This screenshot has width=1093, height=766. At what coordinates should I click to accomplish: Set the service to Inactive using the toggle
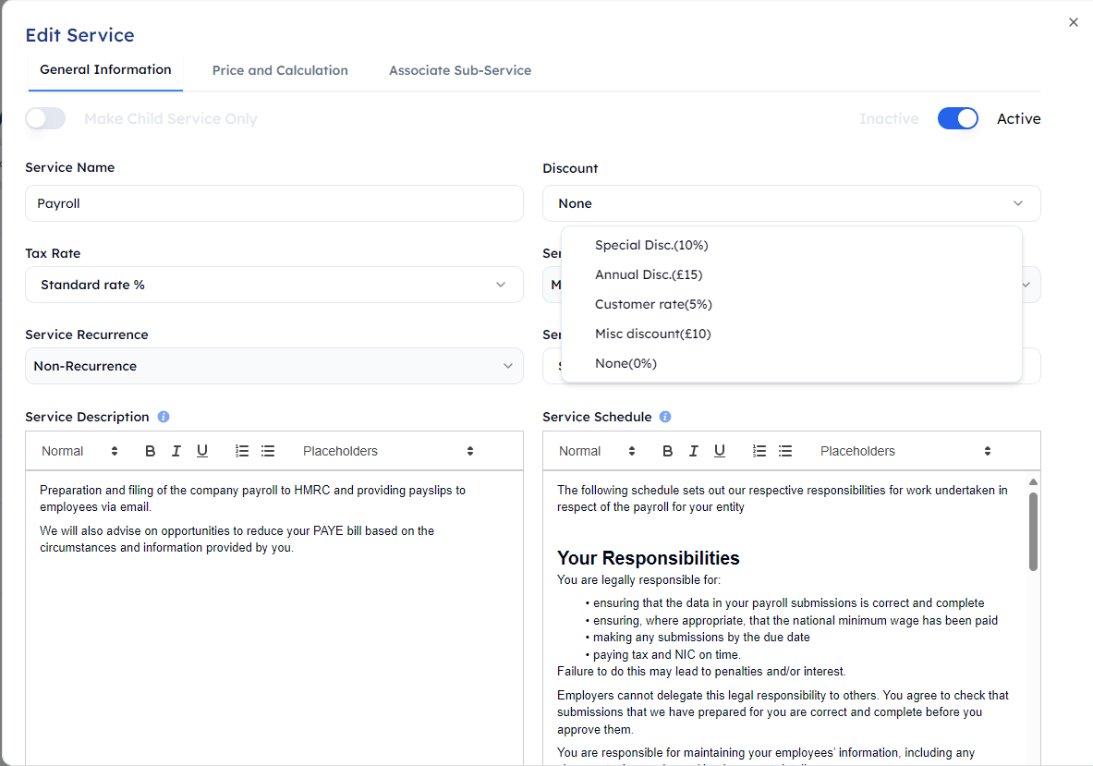pos(958,118)
